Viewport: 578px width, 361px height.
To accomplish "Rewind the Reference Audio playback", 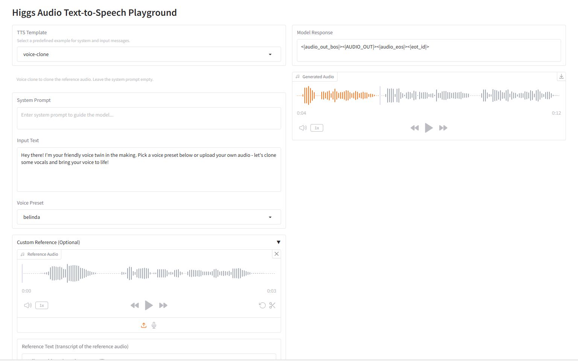I will (x=135, y=305).
